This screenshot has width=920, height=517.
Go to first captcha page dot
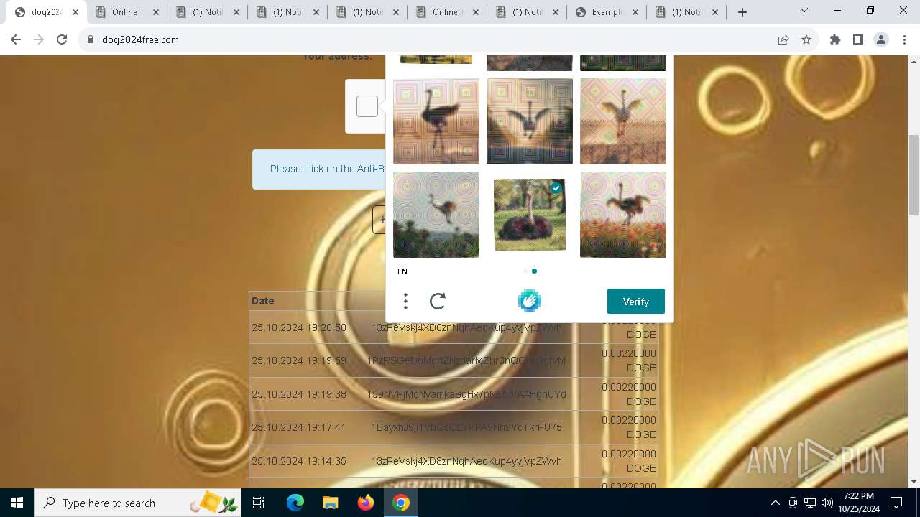[x=525, y=271]
